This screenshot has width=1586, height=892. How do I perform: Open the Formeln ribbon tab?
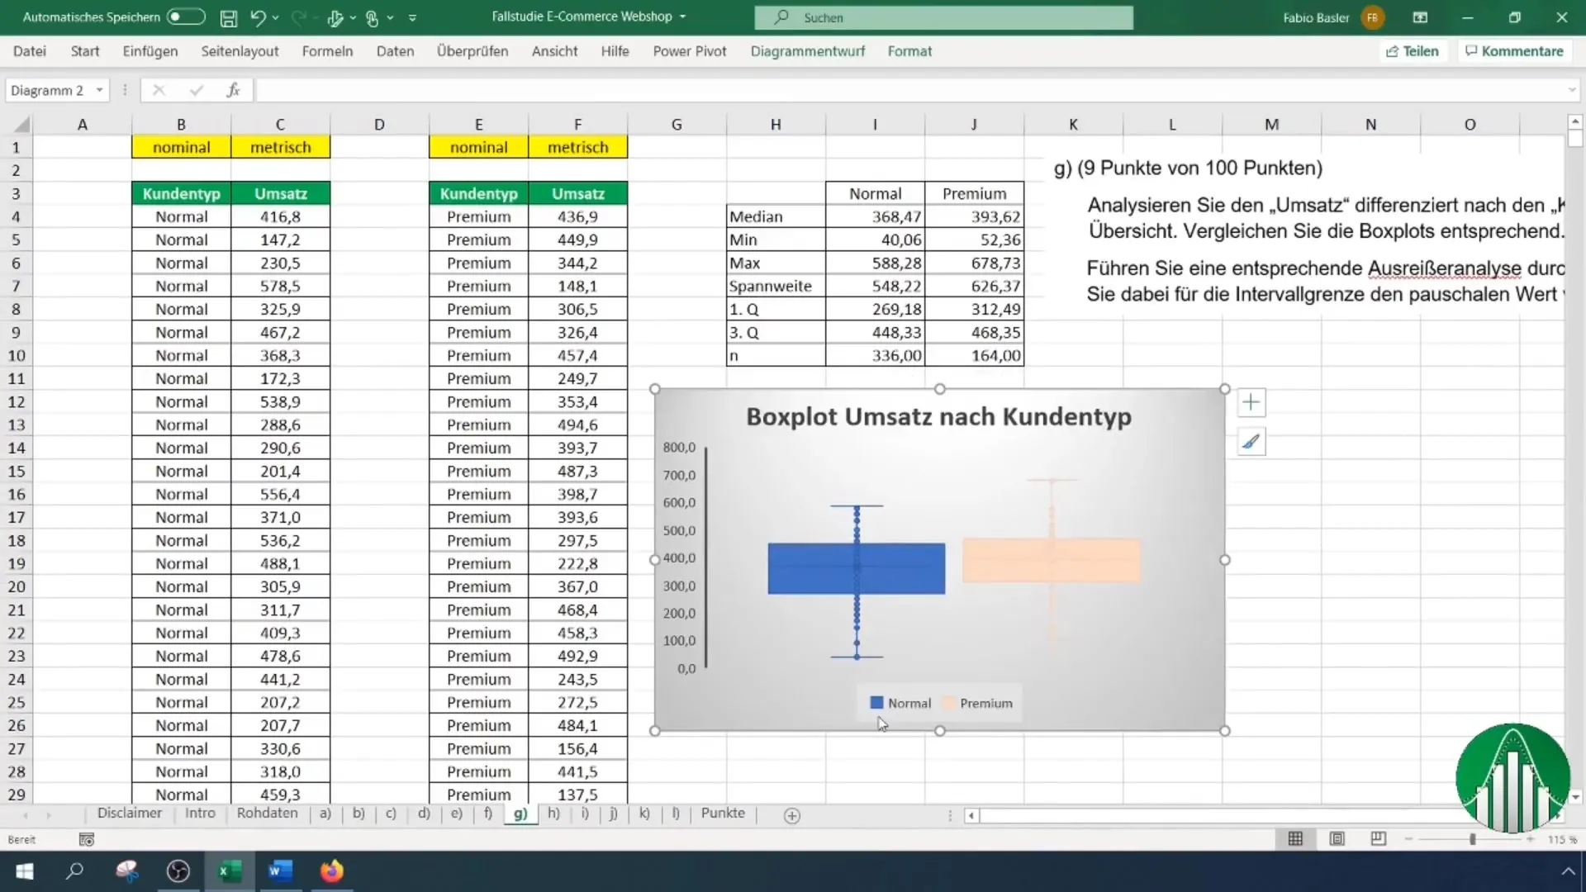pyautogui.click(x=327, y=51)
